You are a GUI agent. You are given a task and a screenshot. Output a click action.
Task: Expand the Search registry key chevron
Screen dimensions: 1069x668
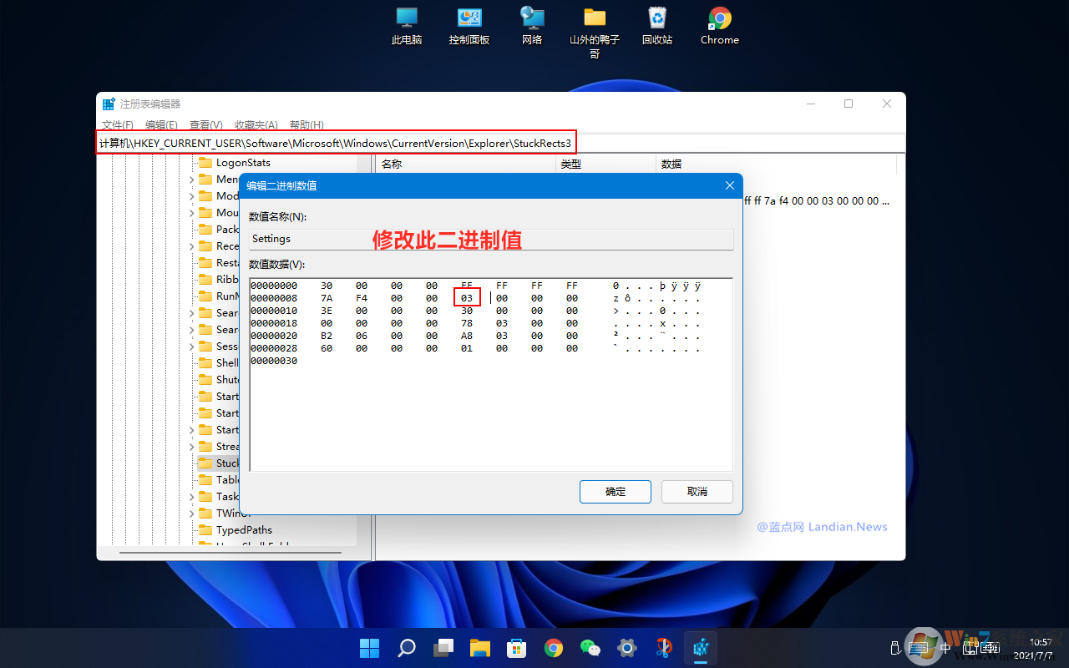(x=194, y=312)
